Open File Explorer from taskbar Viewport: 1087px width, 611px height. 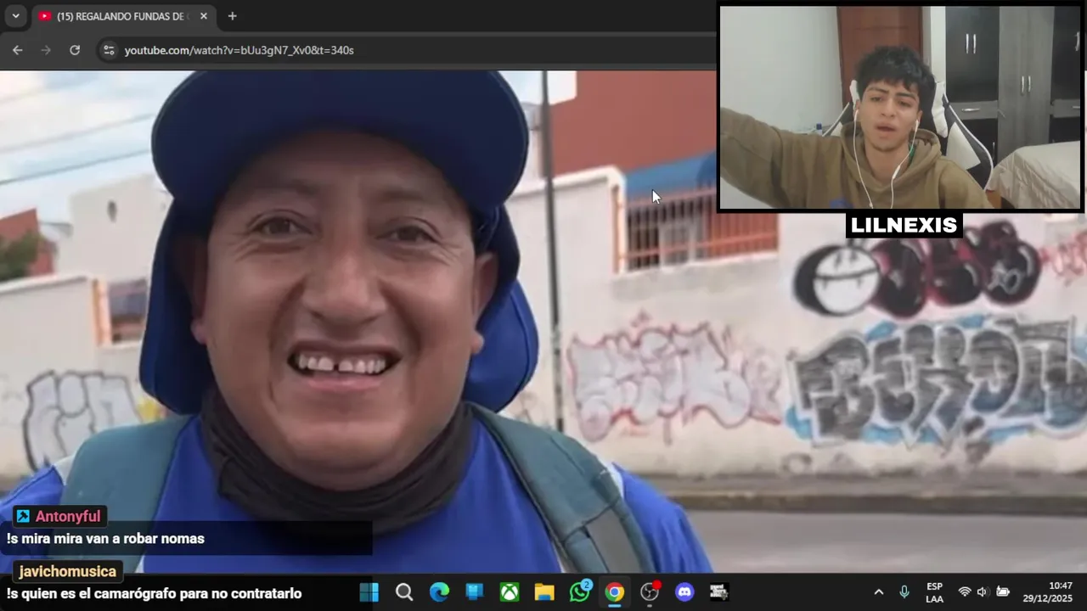(544, 592)
